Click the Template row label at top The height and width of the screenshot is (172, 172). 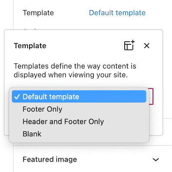pyautogui.click(x=38, y=13)
